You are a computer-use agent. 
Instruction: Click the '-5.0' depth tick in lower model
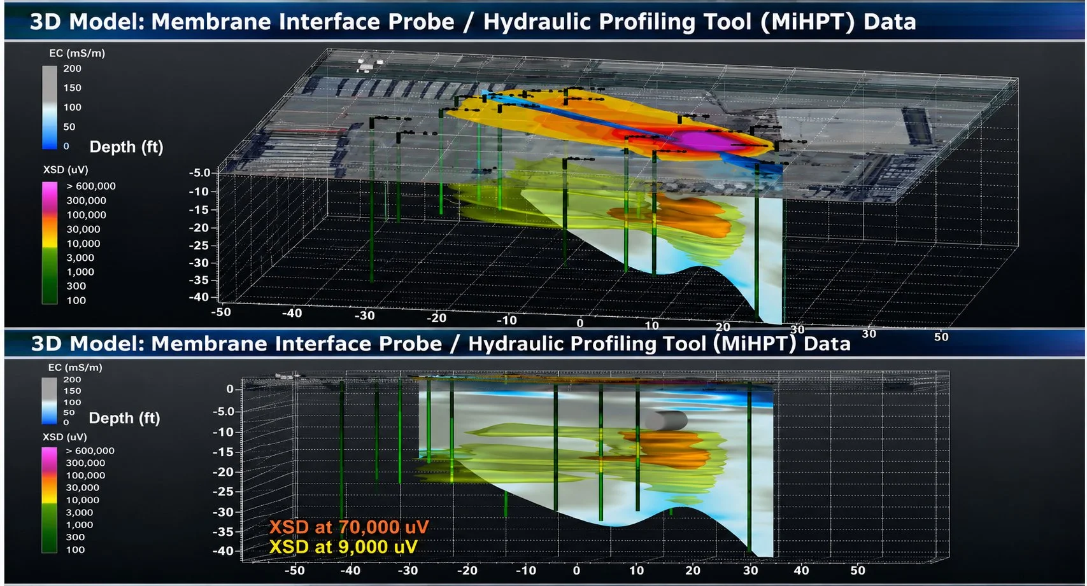point(224,412)
